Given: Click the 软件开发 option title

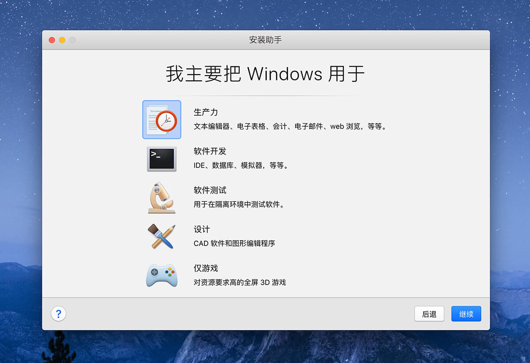Looking at the screenshot, I should (210, 151).
